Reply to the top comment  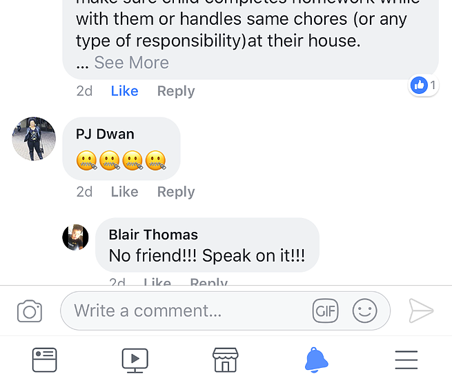pyautogui.click(x=176, y=92)
